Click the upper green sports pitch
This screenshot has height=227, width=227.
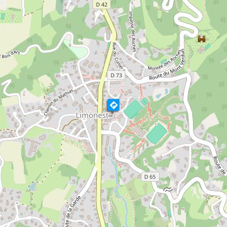[133, 109]
